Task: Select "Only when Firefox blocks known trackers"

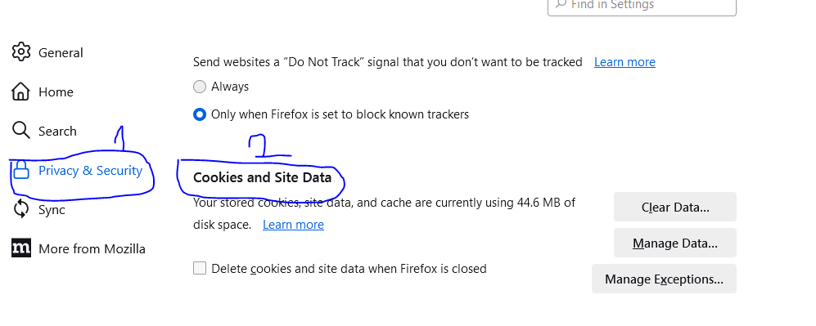Action: point(200,114)
